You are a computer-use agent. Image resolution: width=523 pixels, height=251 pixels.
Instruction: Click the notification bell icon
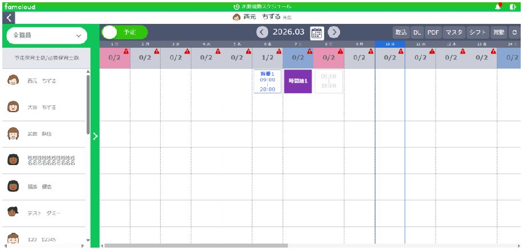(497, 6)
